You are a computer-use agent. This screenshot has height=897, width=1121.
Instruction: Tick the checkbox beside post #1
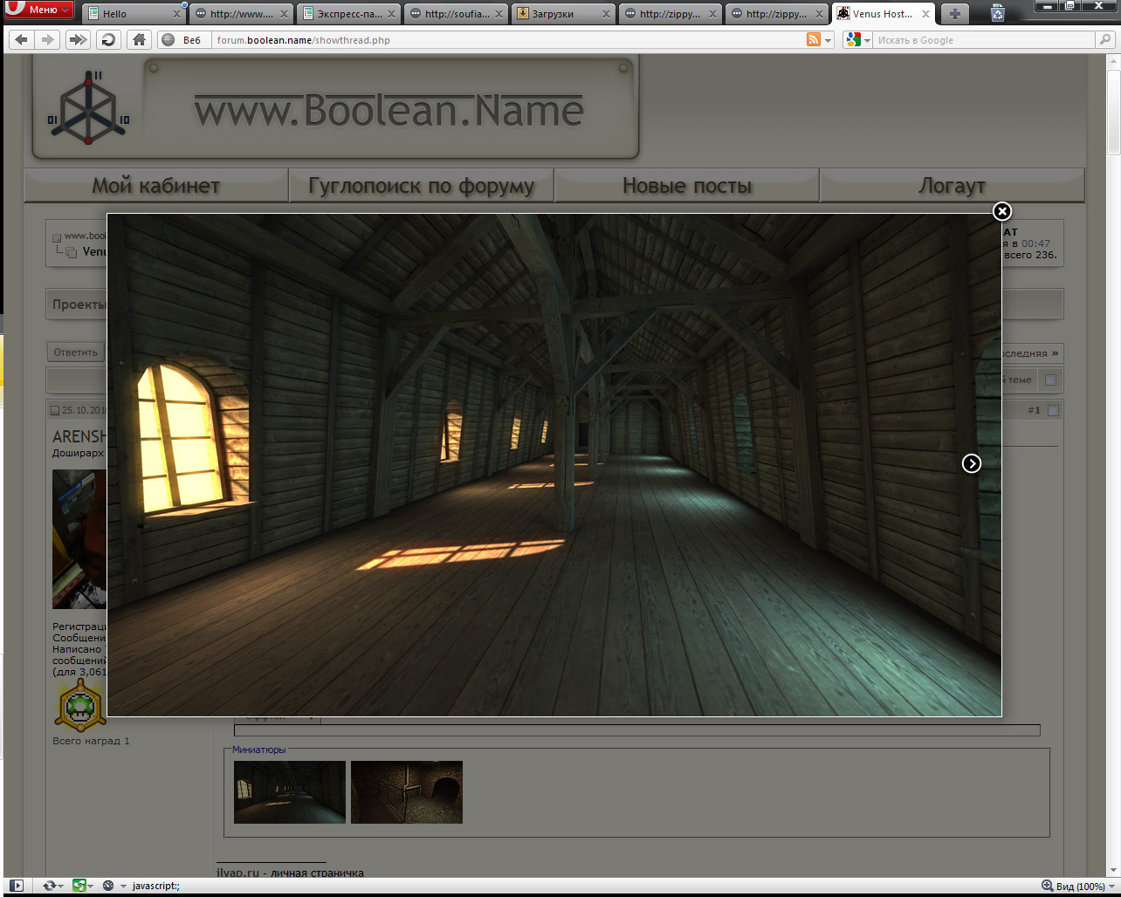tap(1053, 410)
